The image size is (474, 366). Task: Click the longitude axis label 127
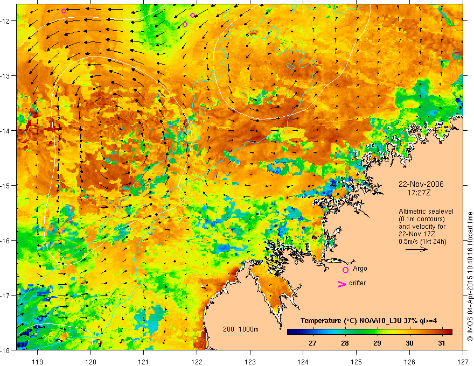(x=463, y=362)
